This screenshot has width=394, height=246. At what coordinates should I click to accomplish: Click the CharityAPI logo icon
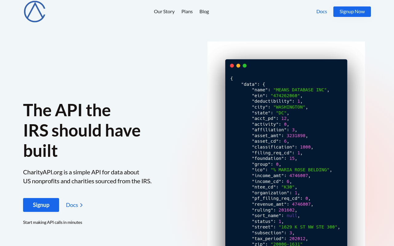pos(35,11)
